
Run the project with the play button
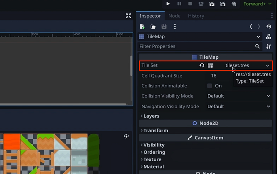tap(168, 4)
